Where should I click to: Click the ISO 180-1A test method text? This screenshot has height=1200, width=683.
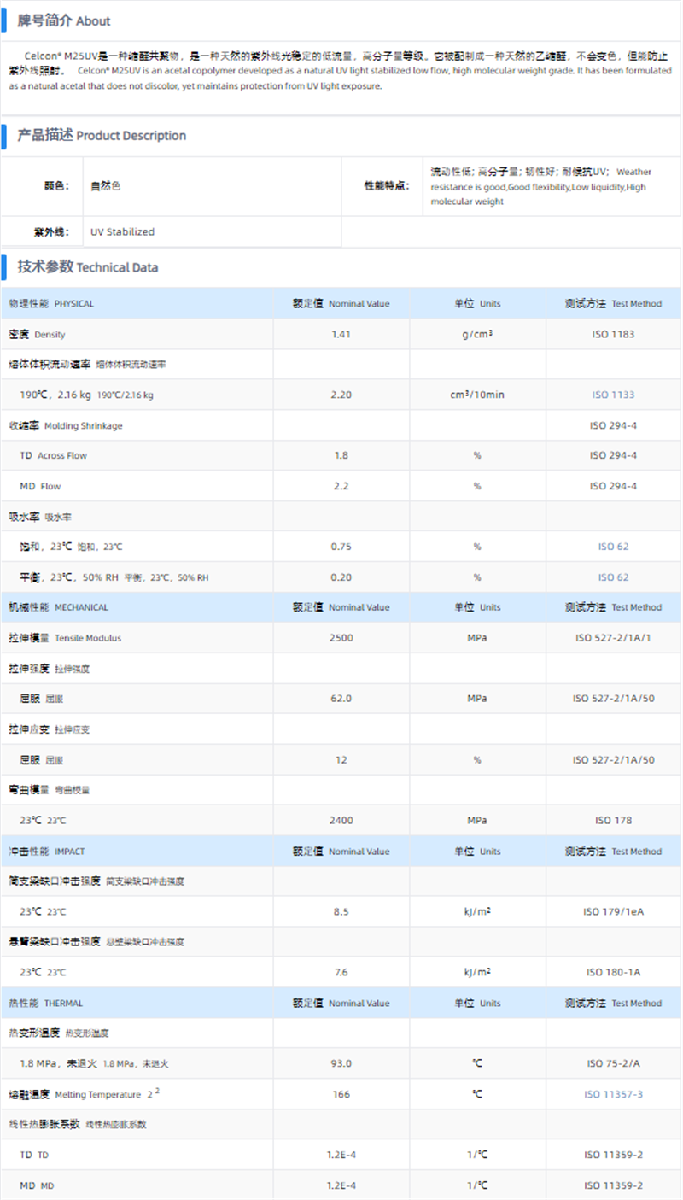pos(613,972)
